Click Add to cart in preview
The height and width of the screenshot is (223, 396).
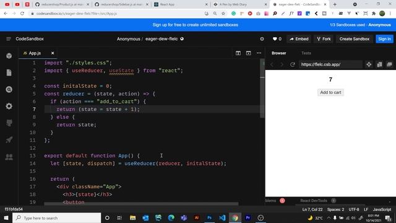pos(330,92)
